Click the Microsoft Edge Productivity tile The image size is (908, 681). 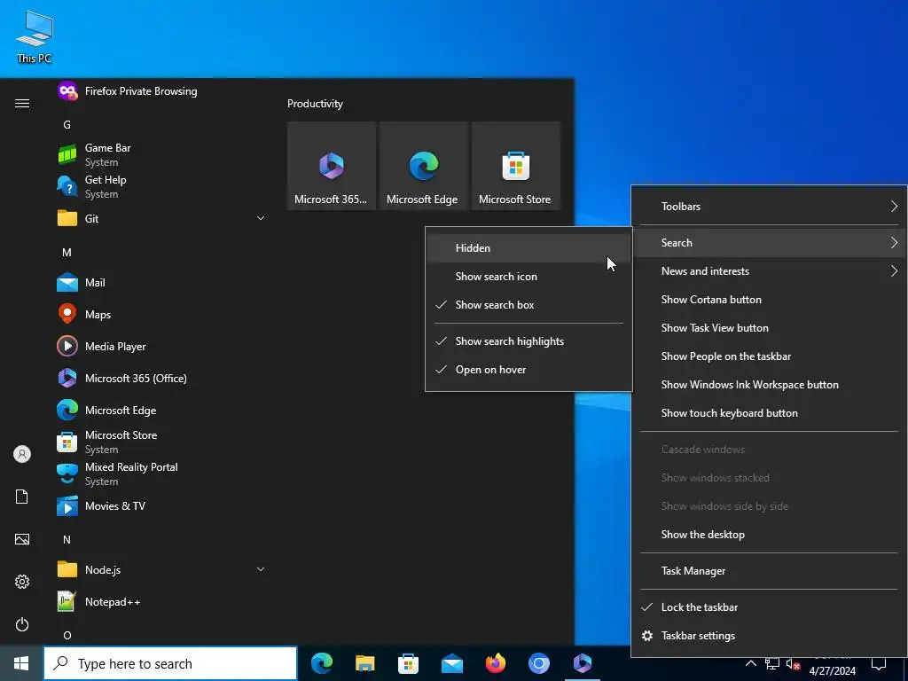click(x=423, y=166)
